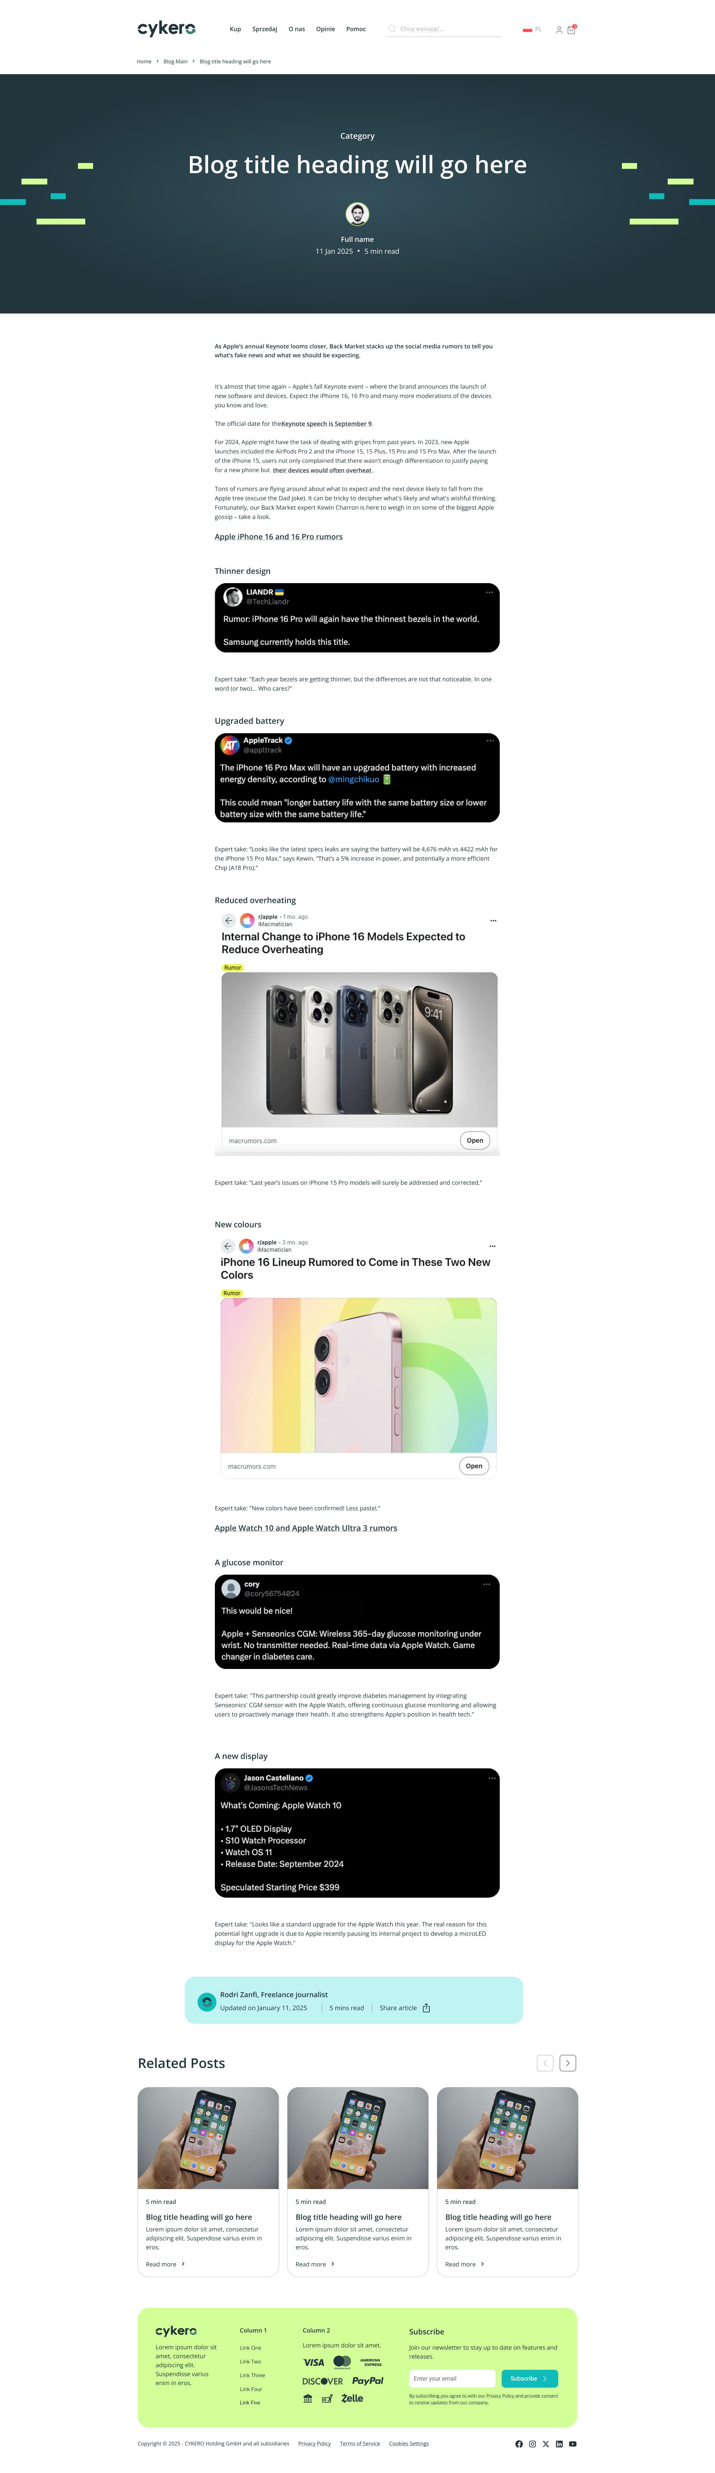Open the user account icon
Screen dimensions: 715x2473
click(x=559, y=30)
